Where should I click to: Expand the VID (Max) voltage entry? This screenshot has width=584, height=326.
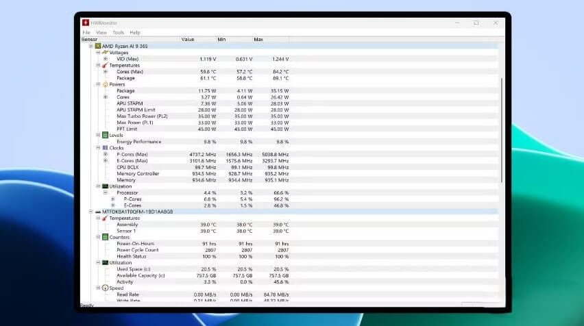[x=106, y=59]
